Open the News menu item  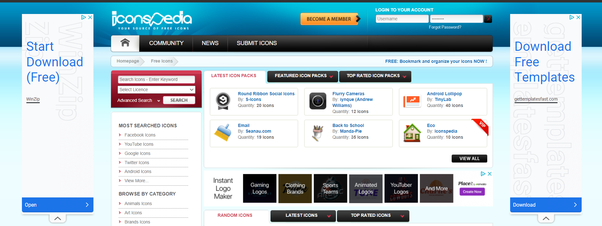pos(210,43)
